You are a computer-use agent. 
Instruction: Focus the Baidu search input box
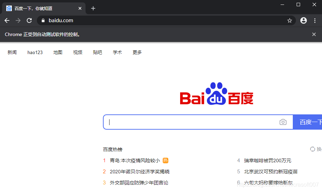(x=198, y=122)
